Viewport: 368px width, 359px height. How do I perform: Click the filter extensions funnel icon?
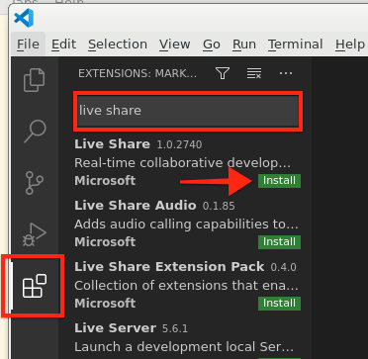pos(223,73)
